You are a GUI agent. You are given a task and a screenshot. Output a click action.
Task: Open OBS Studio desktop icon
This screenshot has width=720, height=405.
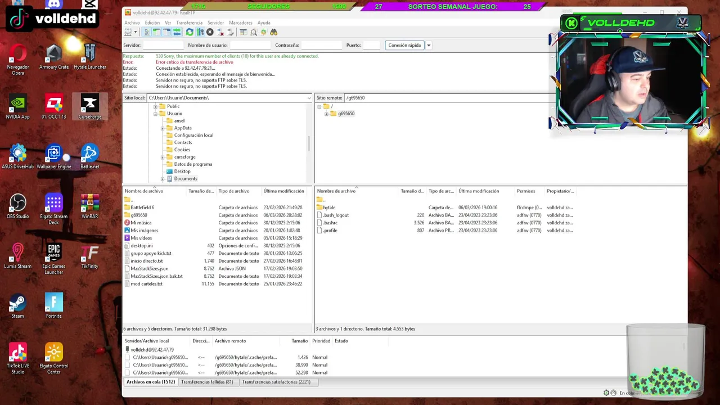click(x=18, y=206)
